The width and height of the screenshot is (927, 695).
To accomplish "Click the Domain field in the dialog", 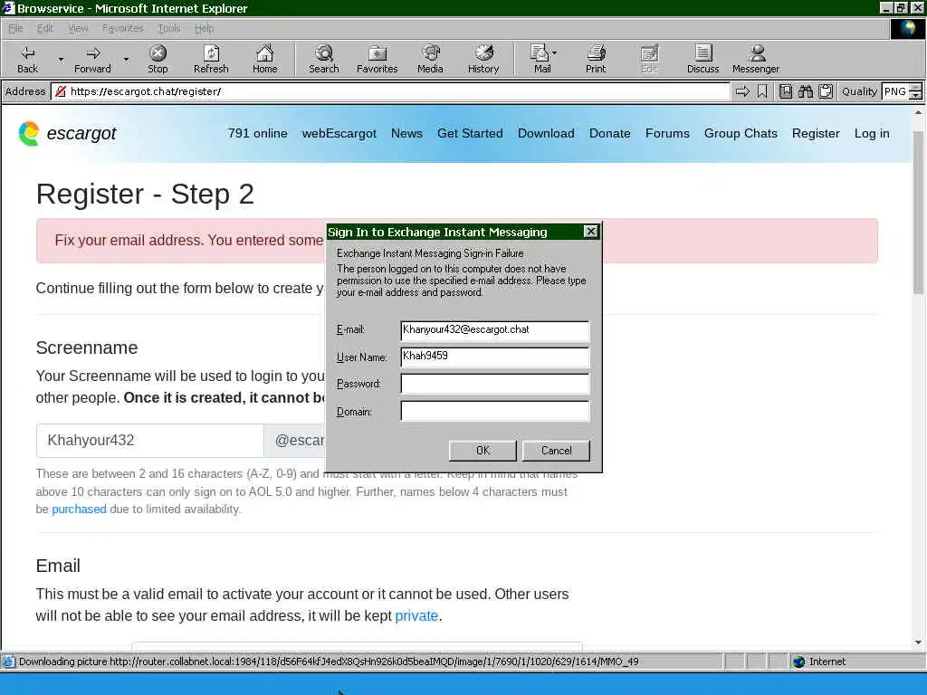I will point(495,410).
